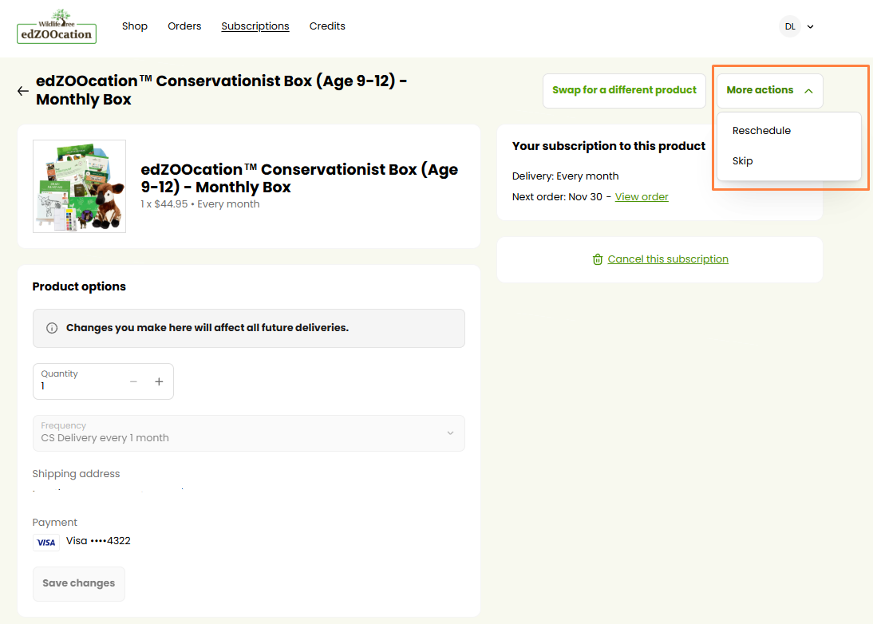The image size is (873, 624).
Task: Open the Frequency dropdown
Action: (248, 433)
